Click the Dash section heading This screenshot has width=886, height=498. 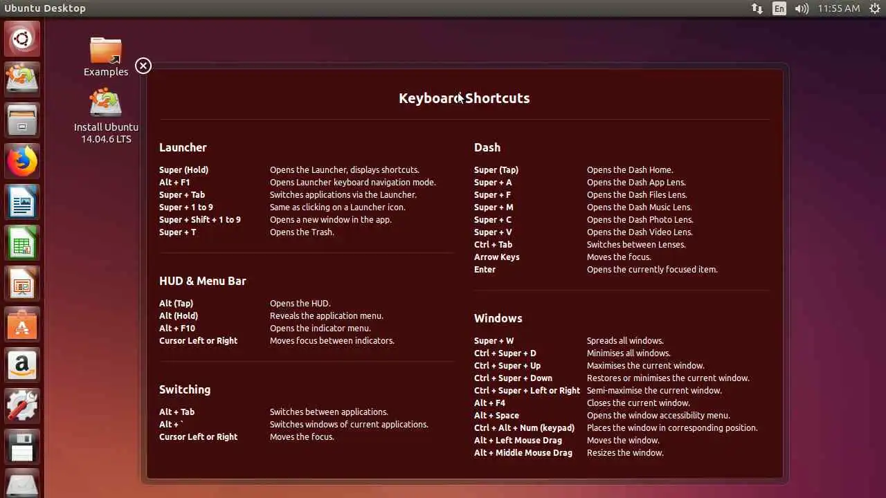pyautogui.click(x=487, y=147)
